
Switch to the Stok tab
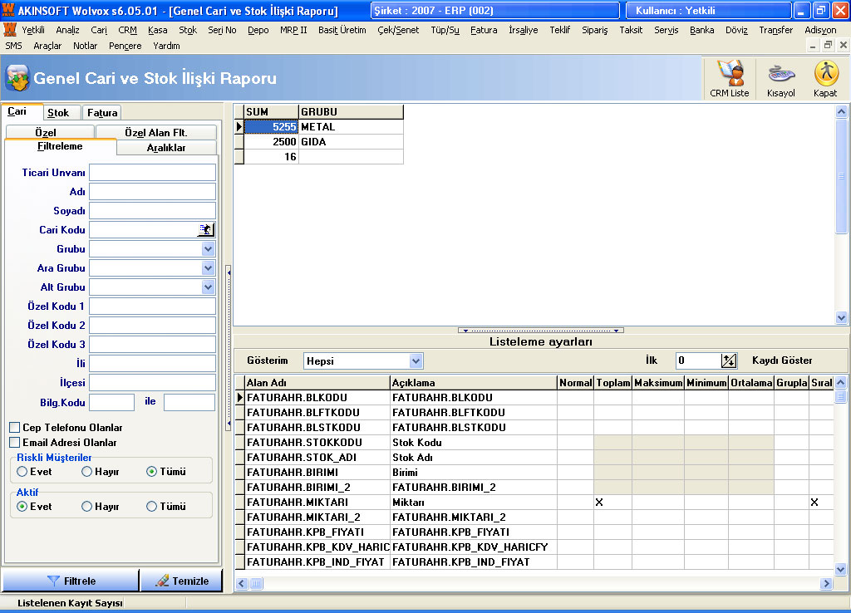click(58, 112)
